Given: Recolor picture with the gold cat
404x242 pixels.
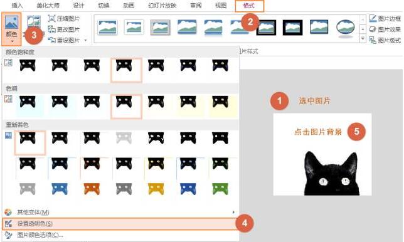Looking at the screenshot, I should pyautogui.click(x=156, y=189).
